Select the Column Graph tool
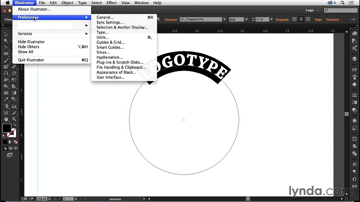This screenshot has height=202, width=360. click(x=14, y=106)
